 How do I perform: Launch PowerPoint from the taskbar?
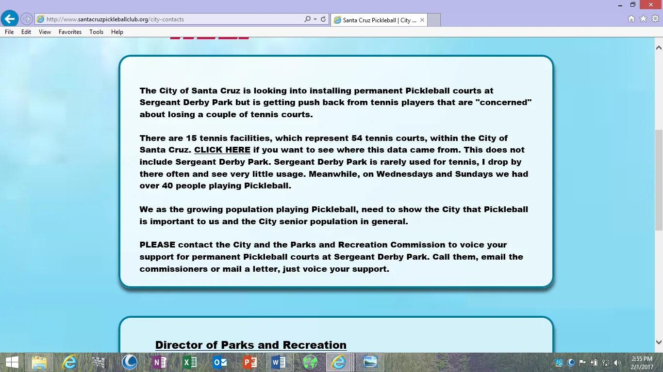pos(249,362)
